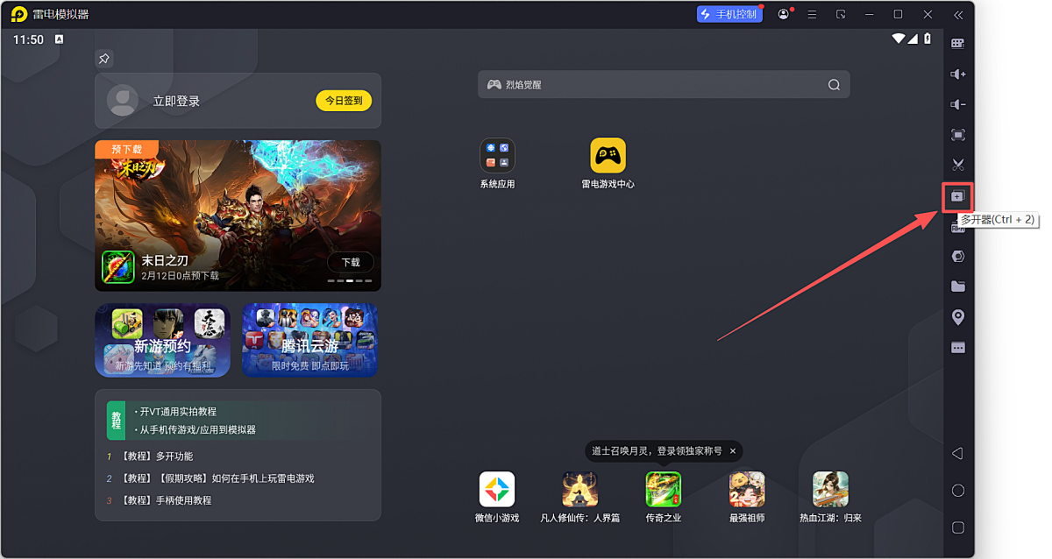This screenshot has height=559, width=1052.
Task: Toggle the pin icon above the login card
Action: point(104,59)
